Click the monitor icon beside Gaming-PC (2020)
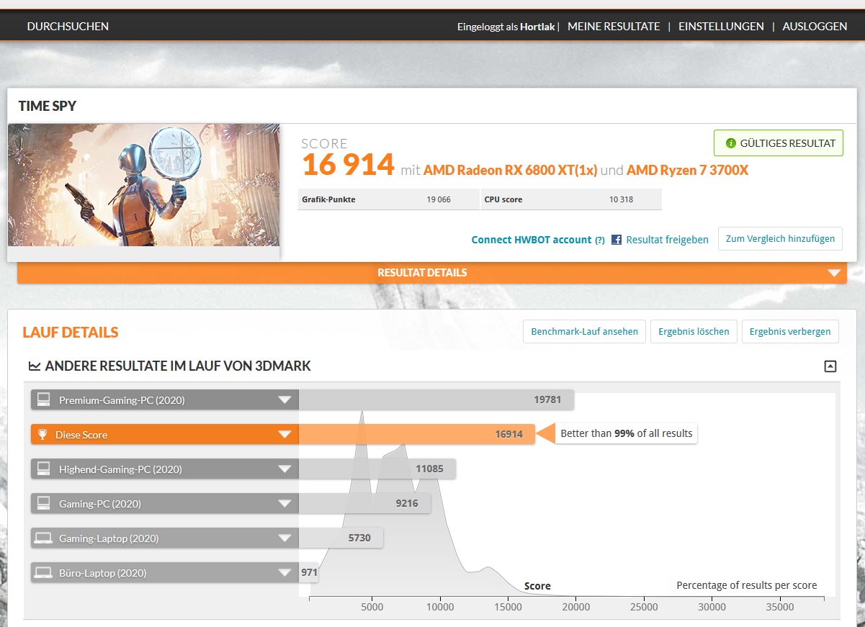The image size is (865, 627). [x=43, y=503]
